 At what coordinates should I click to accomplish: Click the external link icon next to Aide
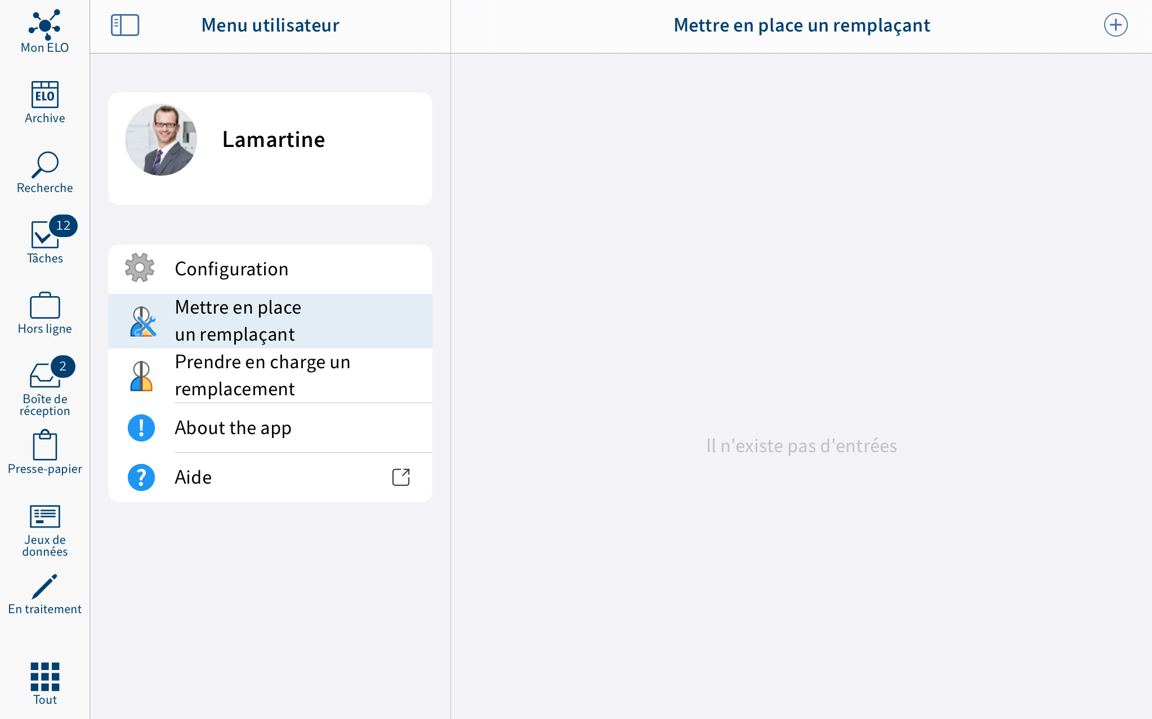click(401, 477)
